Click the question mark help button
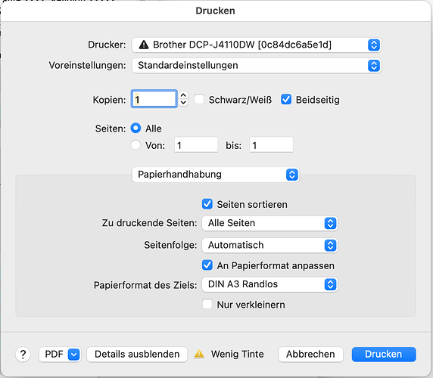433x378 pixels. [x=23, y=355]
